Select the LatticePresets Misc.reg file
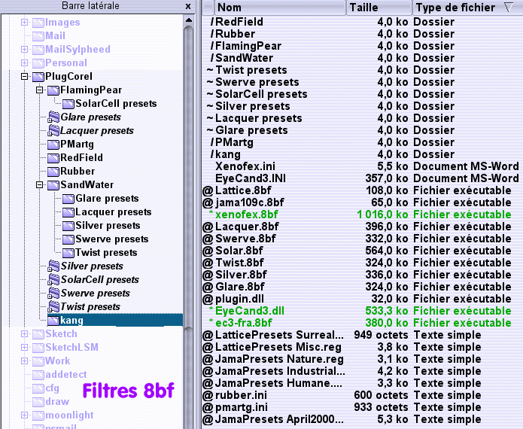This screenshot has width=523, height=429. click(x=362, y=347)
